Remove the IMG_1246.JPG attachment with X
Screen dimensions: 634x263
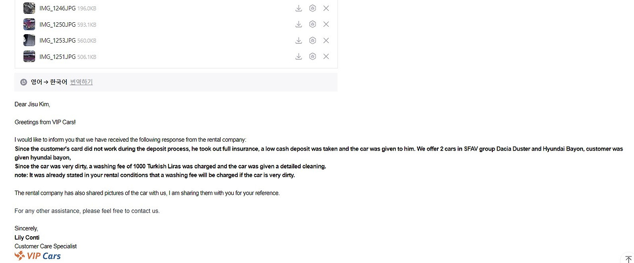(x=326, y=8)
